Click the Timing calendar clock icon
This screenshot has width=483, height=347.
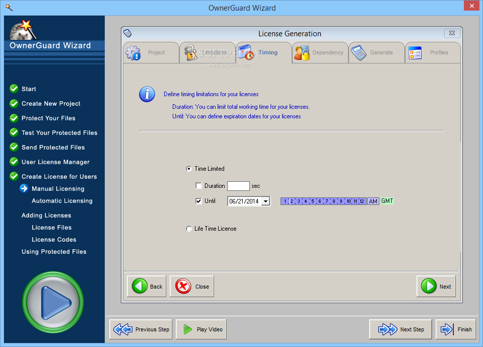tap(246, 52)
